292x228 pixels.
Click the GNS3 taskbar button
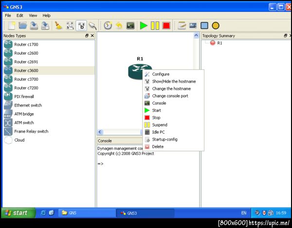[145, 213]
